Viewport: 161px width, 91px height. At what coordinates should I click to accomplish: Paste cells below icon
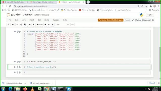pyautogui.click(x=25, y=25)
